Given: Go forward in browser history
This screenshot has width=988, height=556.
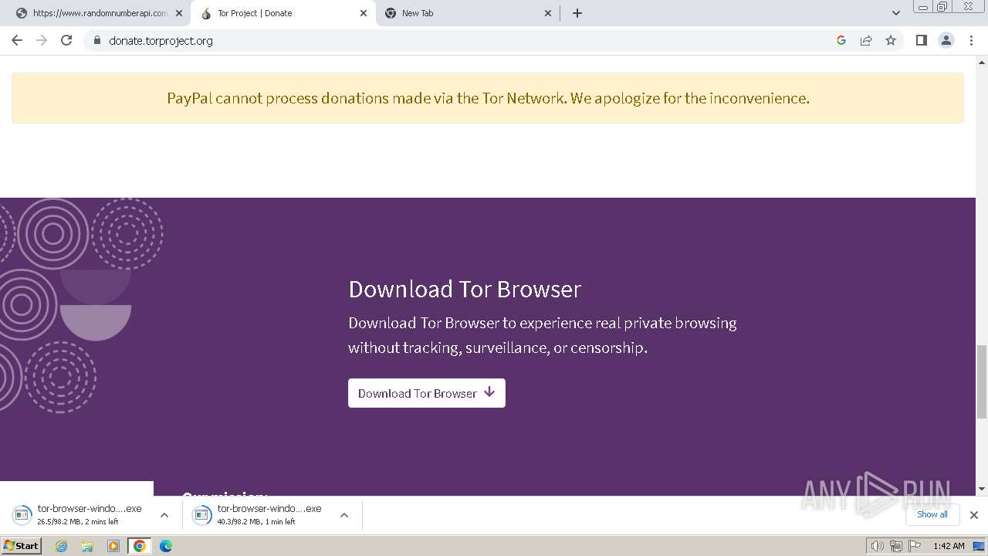Looking at the screenshot, I should 42,40.
